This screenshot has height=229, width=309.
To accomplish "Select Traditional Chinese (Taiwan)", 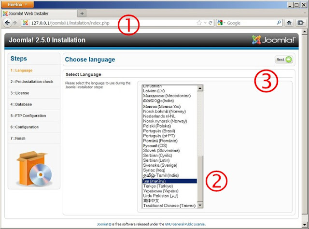I will click(x=169, y=205).
